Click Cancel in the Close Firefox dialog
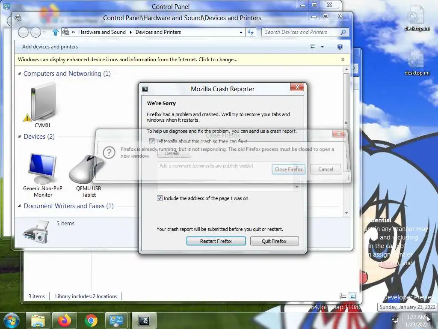Viewport: 438px width, 329px height. [326, 169]
